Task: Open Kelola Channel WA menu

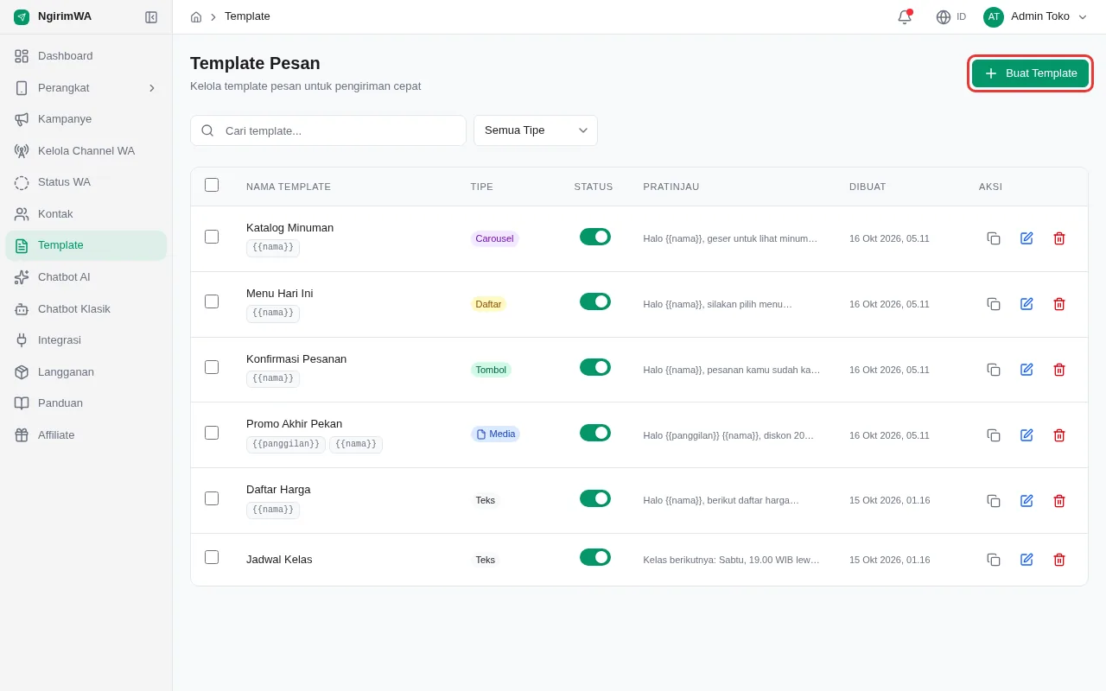Action: [x=86, y=151]
